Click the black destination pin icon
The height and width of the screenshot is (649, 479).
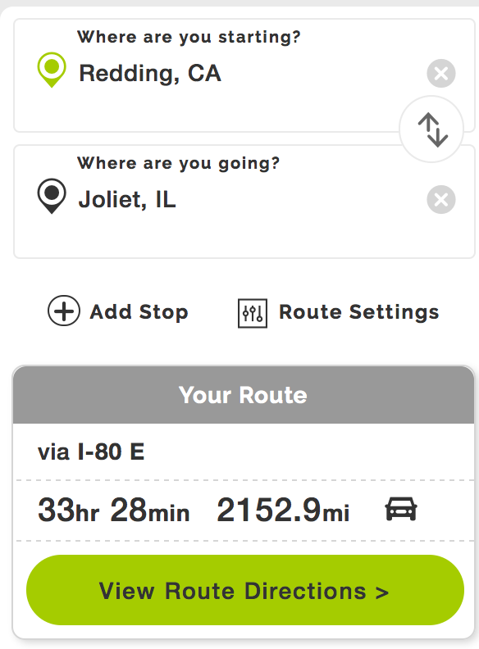(52, 196)
